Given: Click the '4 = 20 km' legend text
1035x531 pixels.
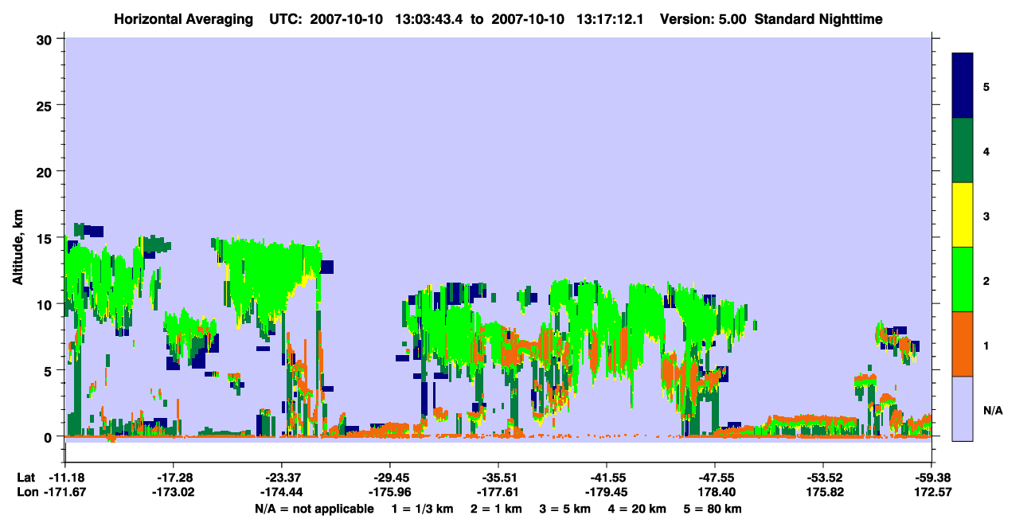Looking at the screenshot, I should click(x=637, y=509).
